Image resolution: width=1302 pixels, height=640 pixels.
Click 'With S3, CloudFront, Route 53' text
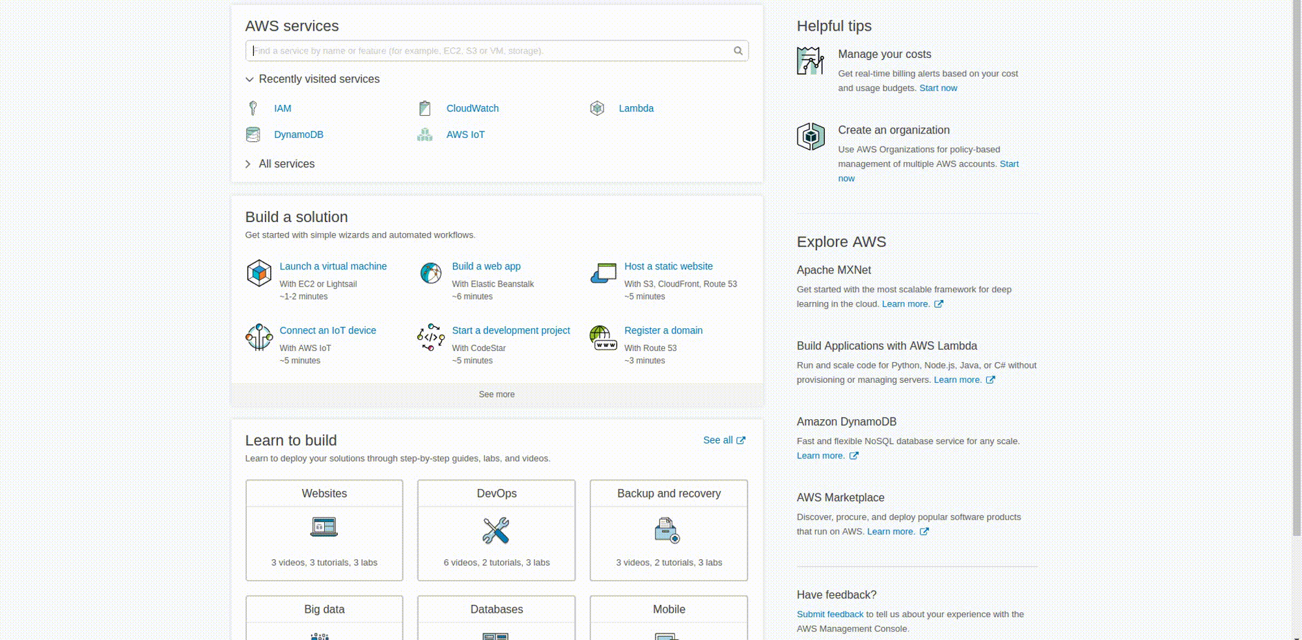(681, 285)
